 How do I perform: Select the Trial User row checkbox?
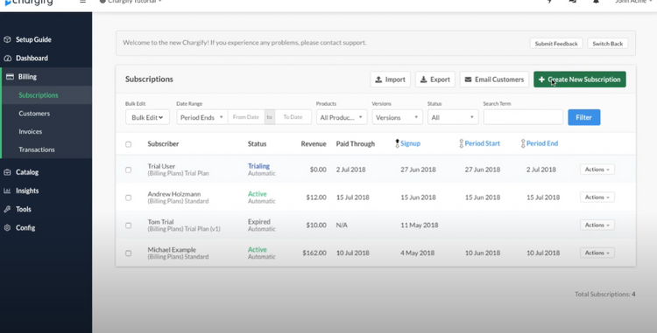click(128, 170)
